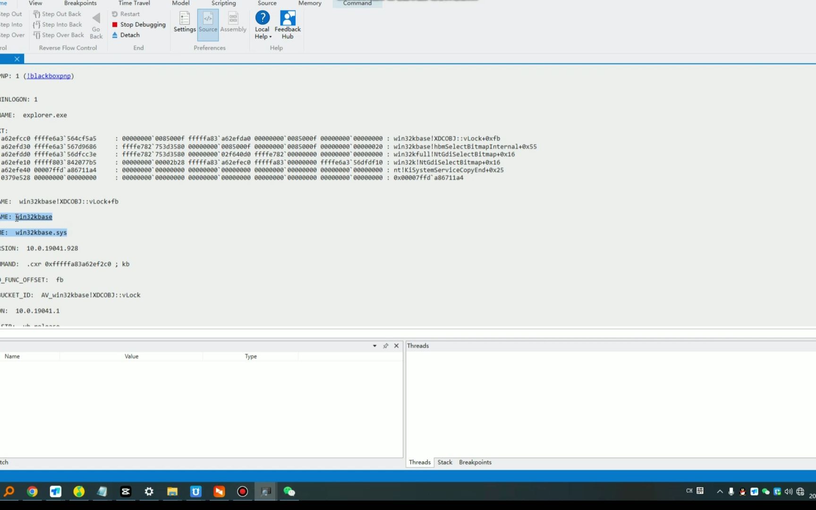
Task: Open the watch panel options dropdown arrow
Action: tap(374, 346)
